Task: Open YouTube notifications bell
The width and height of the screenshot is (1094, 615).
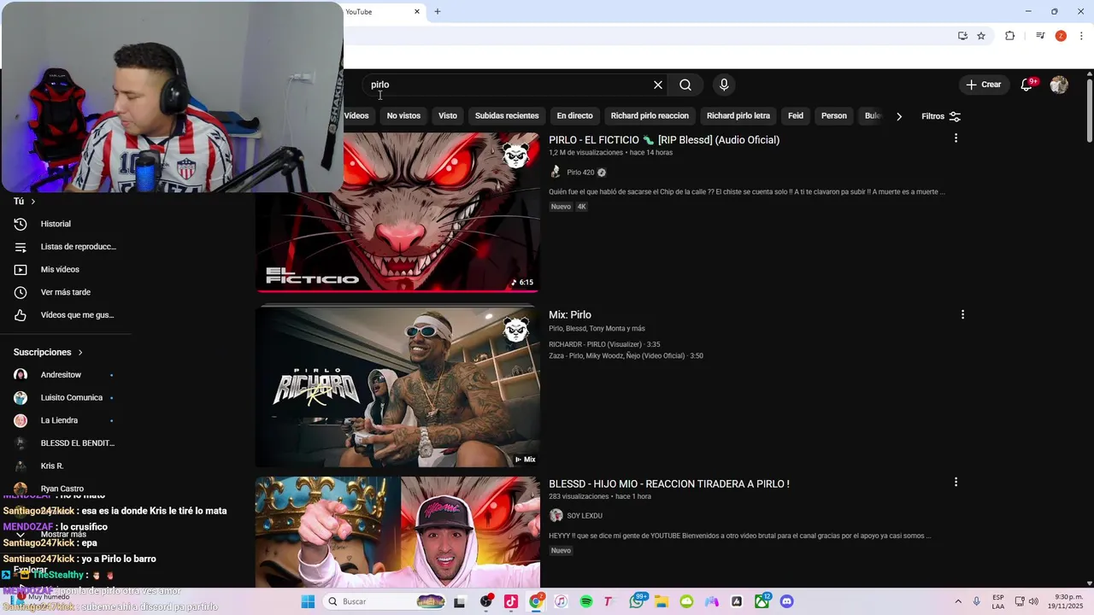Action: pyautogui.click(x=1026, y=85)
